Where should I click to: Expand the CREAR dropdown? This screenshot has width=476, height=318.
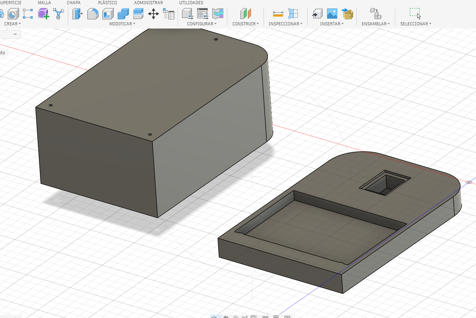click(x=13, y=24)
